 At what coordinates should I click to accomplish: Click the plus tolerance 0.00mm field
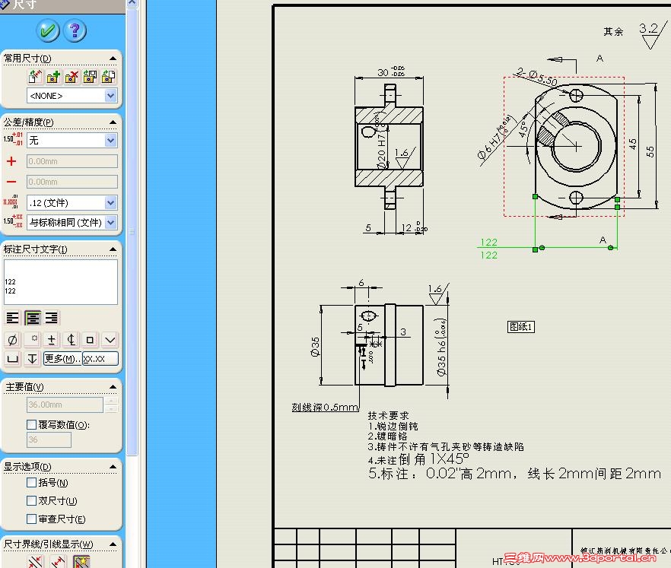coord(72,161)
